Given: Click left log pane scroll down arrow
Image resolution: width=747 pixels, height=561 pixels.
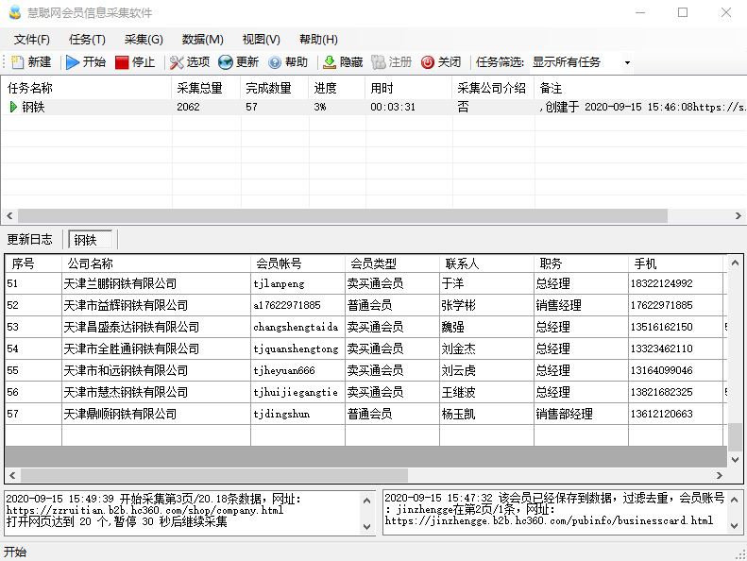Looking at the screenshot, I should [x=366, y=526].
